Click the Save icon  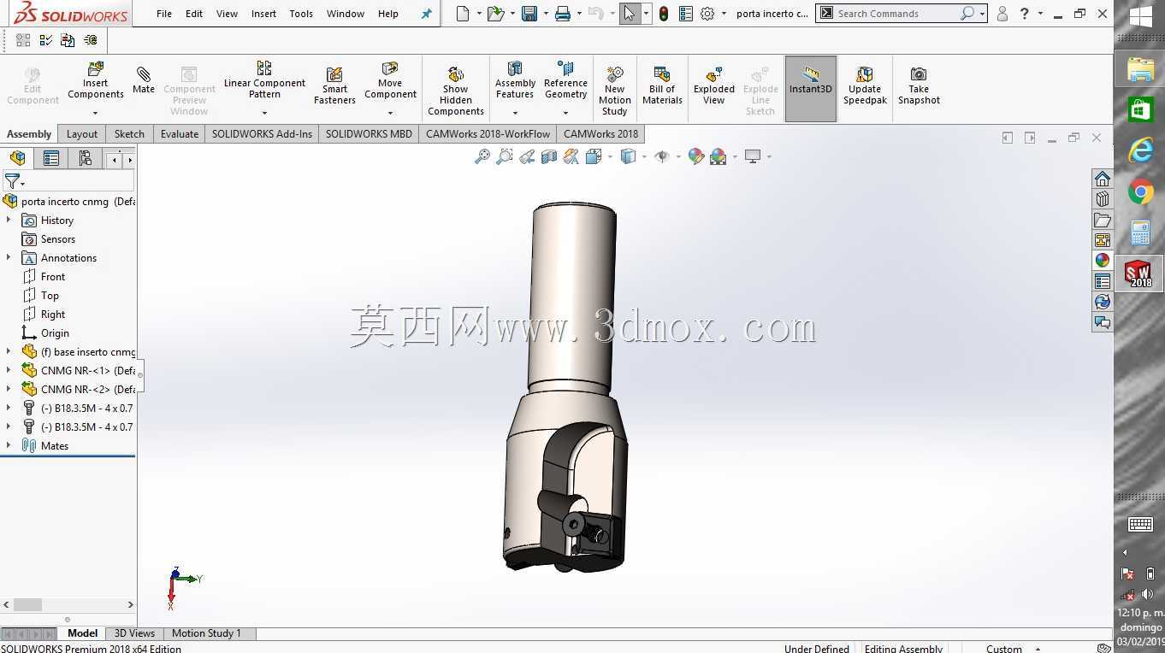(529, 14)
